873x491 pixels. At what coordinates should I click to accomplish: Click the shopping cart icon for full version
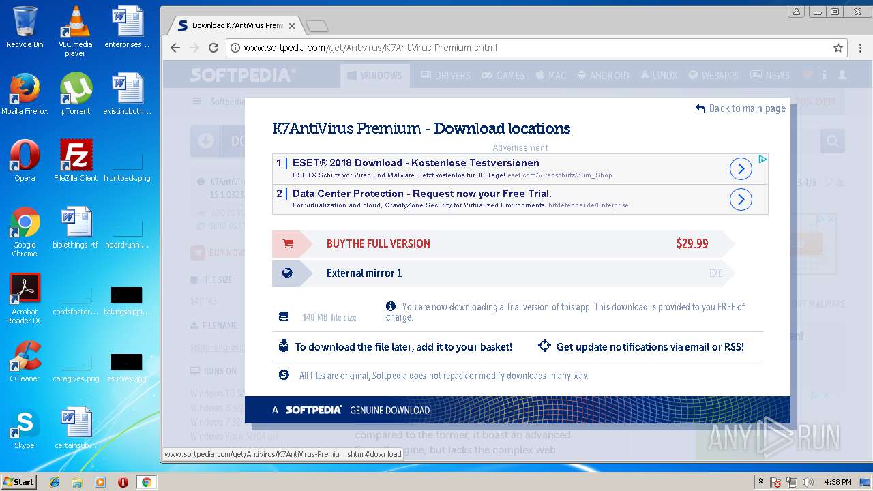pyautogui.click(x=288, y=243)
